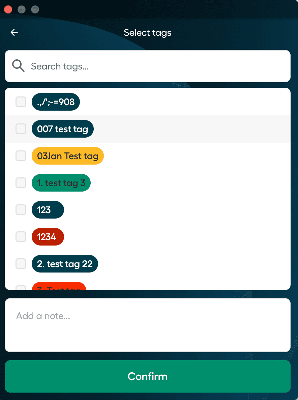Check the box beside the red "1234" tag

(x=21, y=237)
